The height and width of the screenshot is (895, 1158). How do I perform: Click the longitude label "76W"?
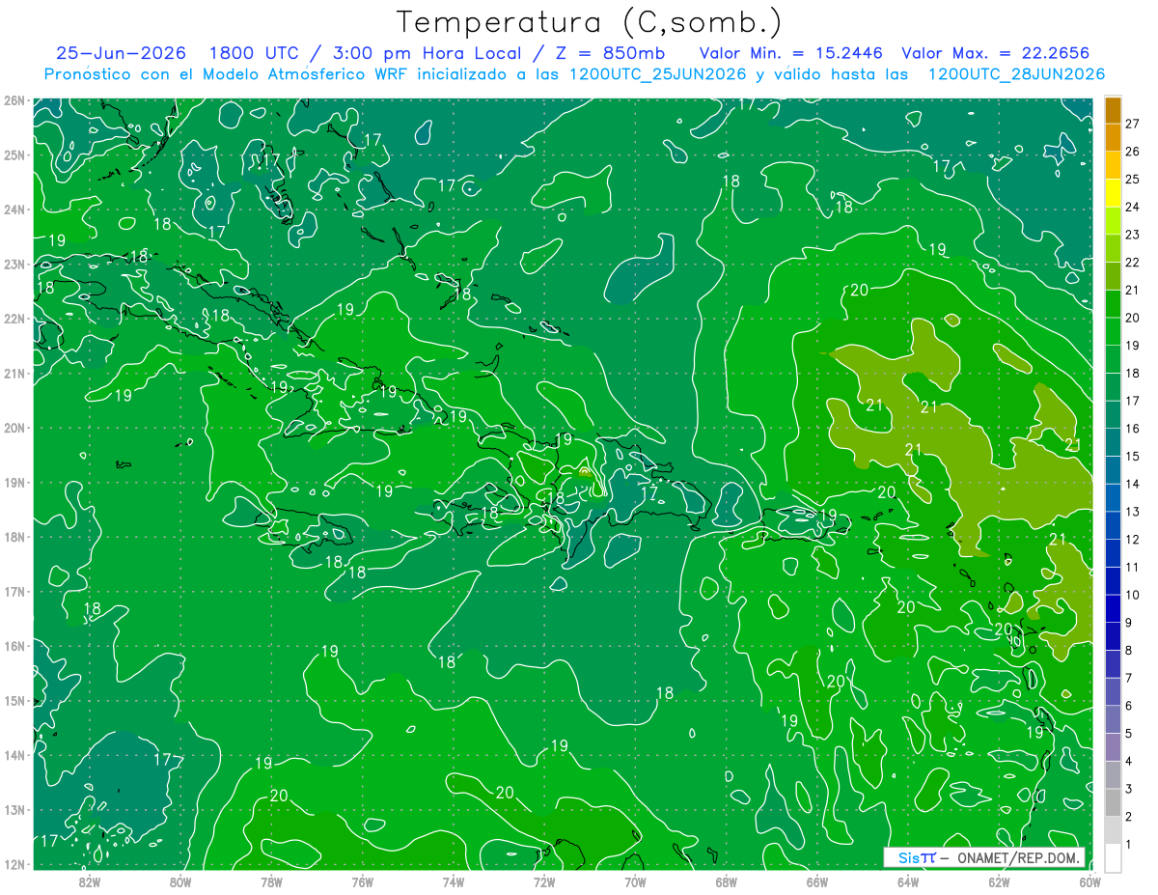362,880
